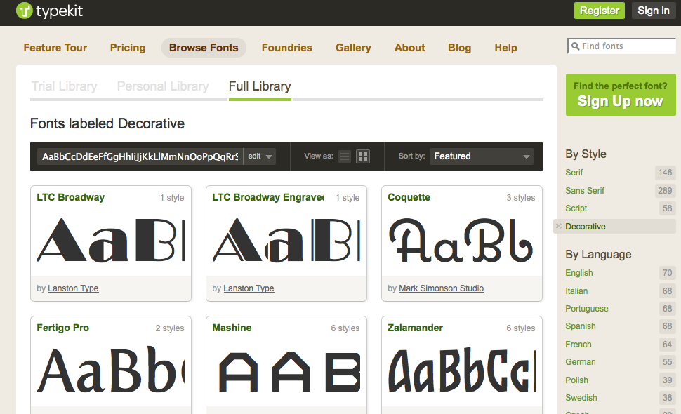This screenshot has height=414, width=681.
Task: Open the Browse Fonts menu item
Action: point(204,48)
